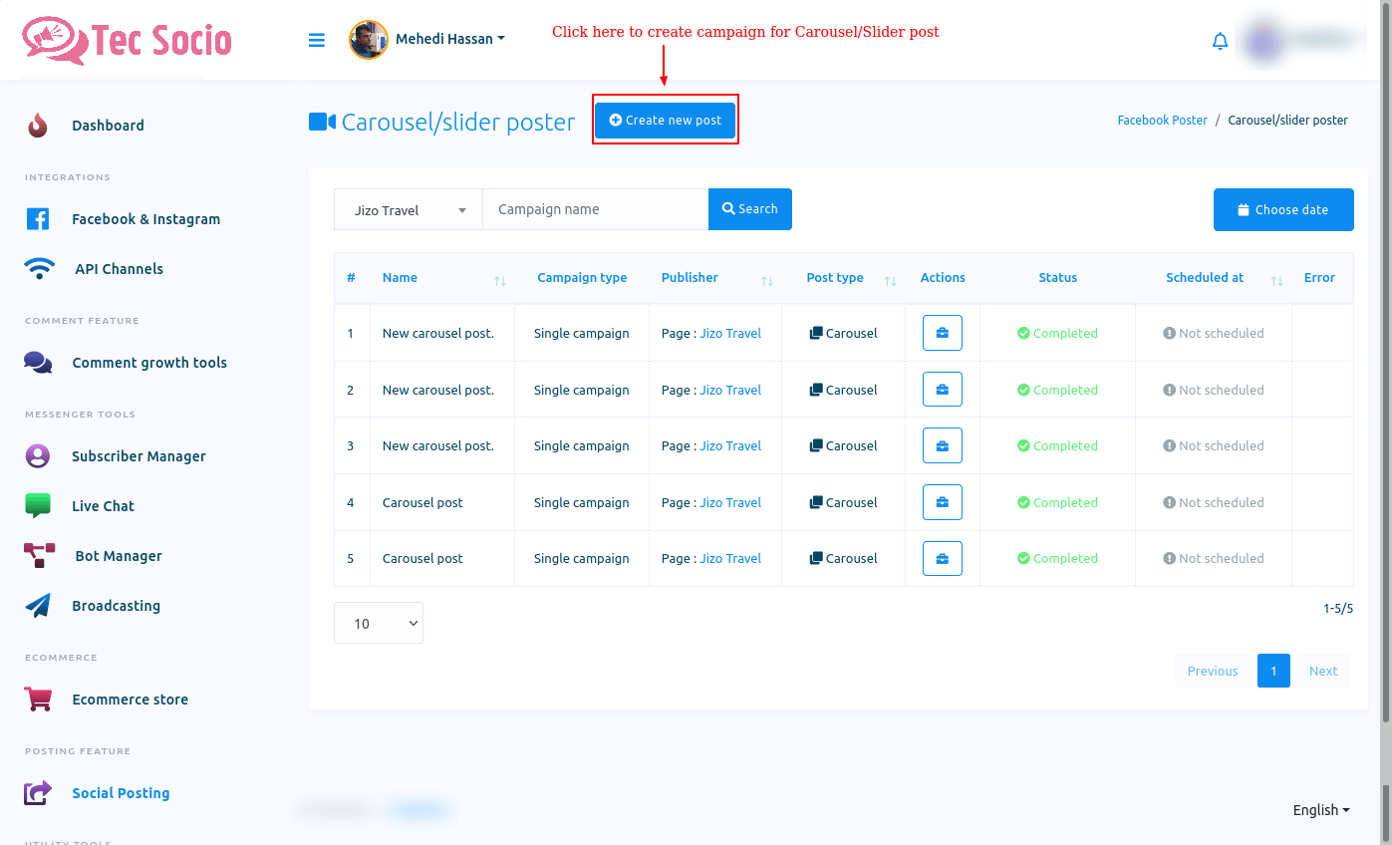
Task: Sort the Scheduled at column
Action: [x=1276, y=281]
